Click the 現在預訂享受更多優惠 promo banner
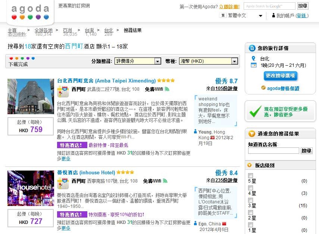This screenshot has width=319, height=234. pos(280,112)
